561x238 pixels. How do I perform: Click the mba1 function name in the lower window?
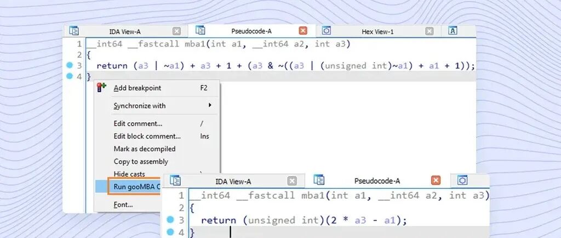[x=314, y=195]
